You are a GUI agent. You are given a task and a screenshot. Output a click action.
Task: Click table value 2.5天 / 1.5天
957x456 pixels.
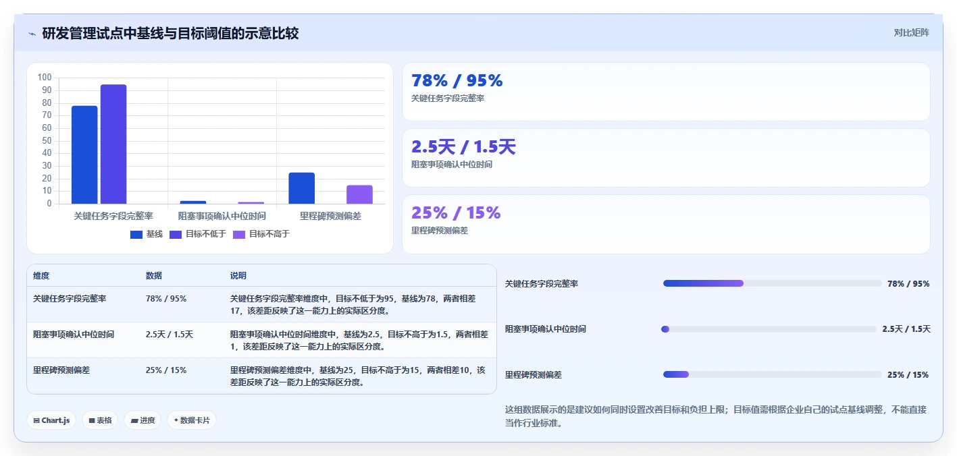coord(170,334)
